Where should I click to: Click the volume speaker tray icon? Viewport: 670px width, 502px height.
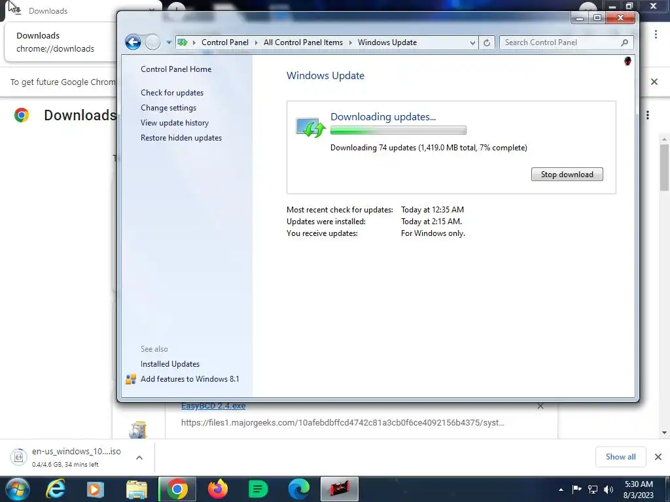[608, 489]
